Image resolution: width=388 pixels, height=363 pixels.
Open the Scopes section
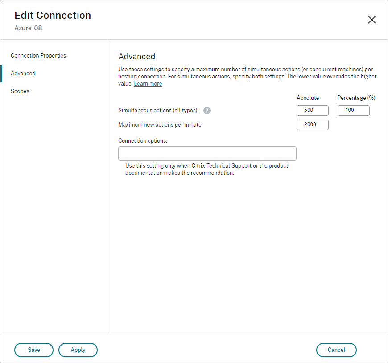20,91
